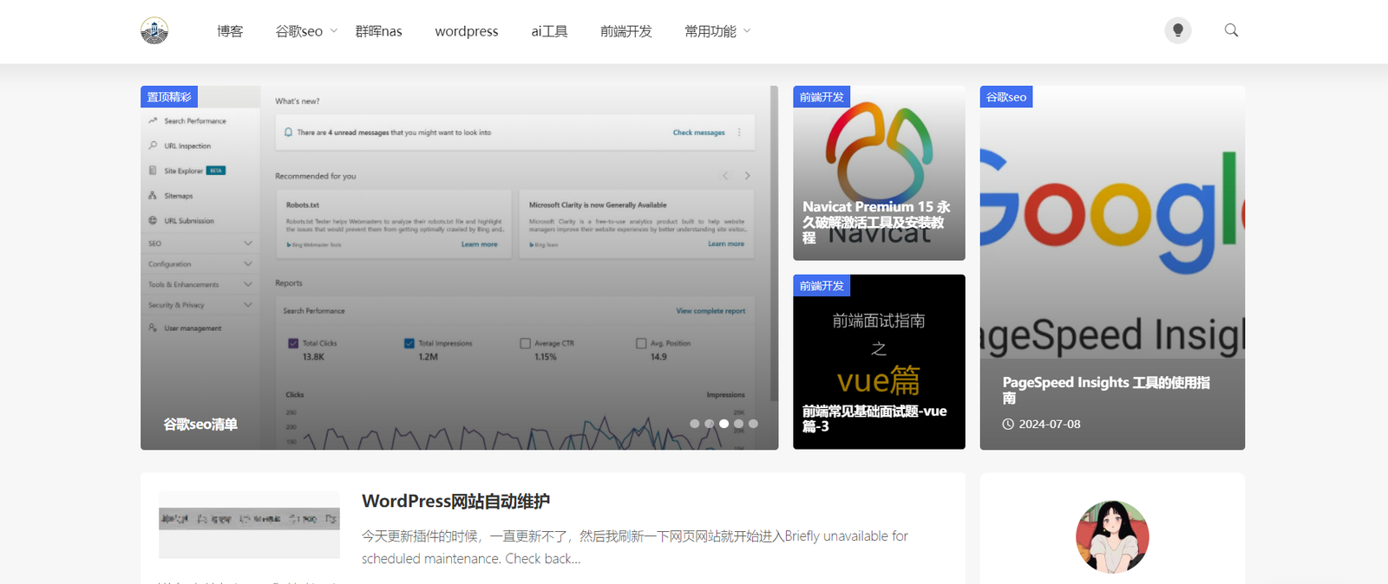Open the 谷歌seo清单 carousel slide title
Viewport: 1388px width, 584px height.
coord(200,425)
